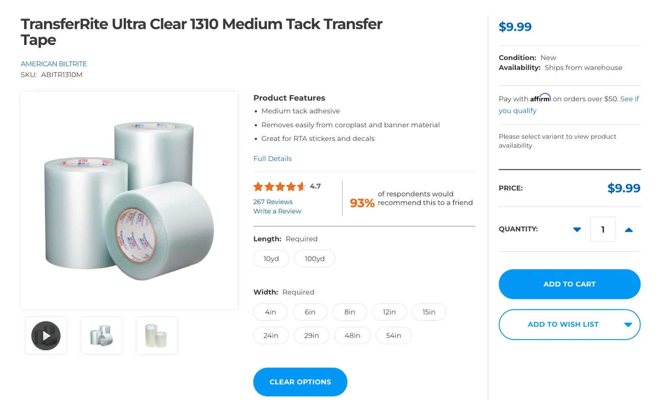
Task: Select the 100yd length option
Action: (314, 258)
